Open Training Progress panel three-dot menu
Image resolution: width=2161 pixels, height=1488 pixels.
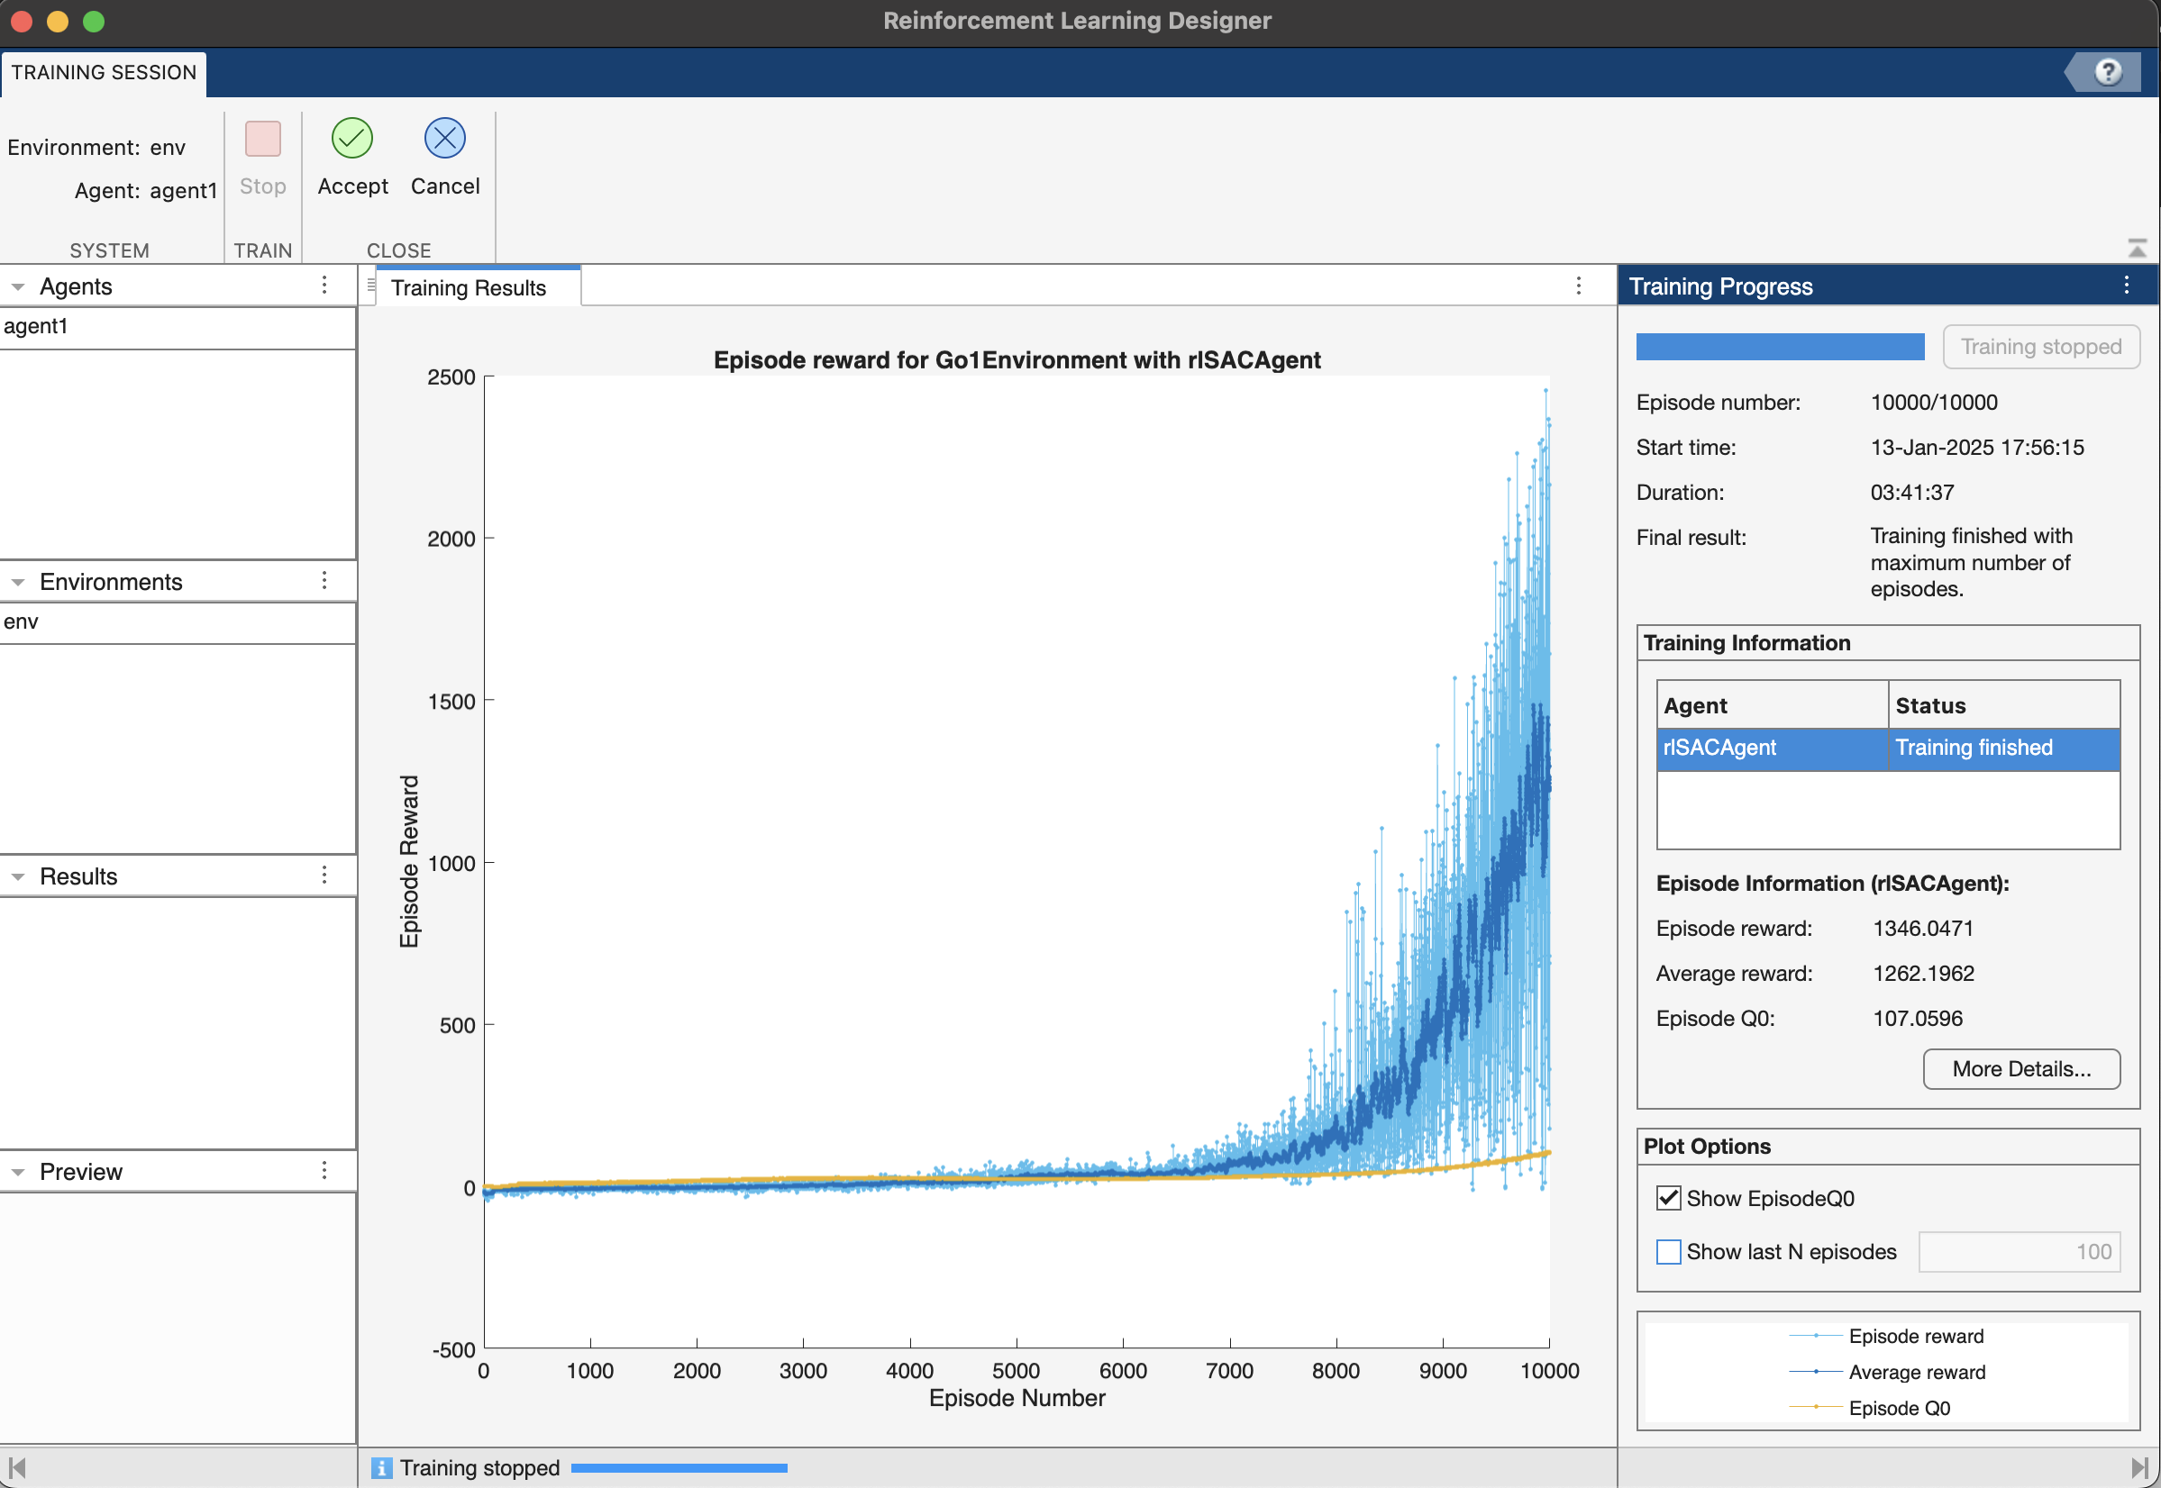[x=2126, y=286]
